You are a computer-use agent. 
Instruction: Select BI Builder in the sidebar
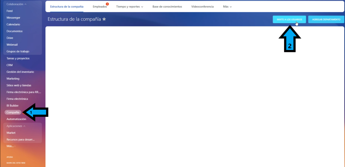click(x=12, y=106)
